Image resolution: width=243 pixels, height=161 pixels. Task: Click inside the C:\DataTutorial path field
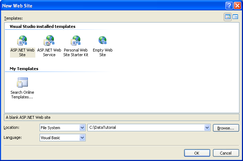143,128
